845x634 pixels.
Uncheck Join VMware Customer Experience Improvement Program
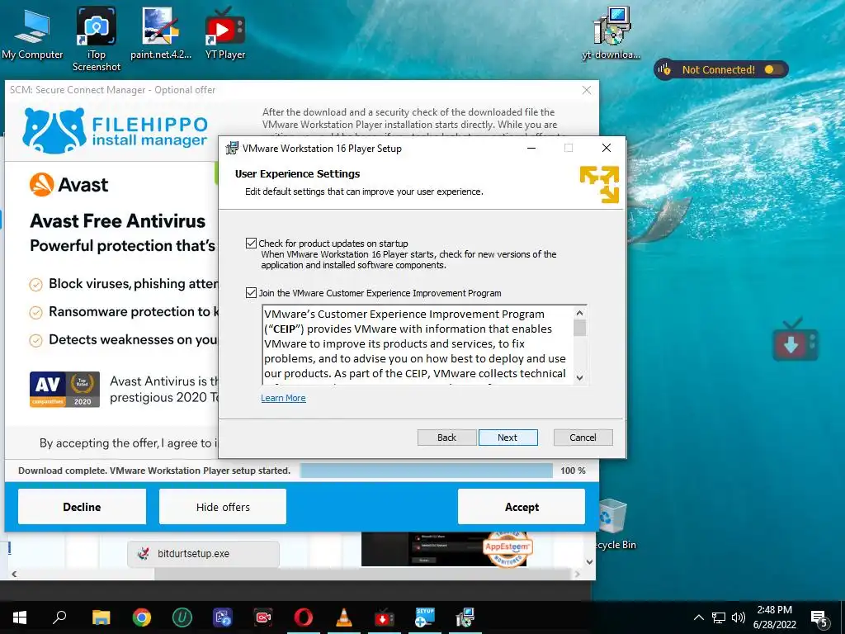pos(251,293)
